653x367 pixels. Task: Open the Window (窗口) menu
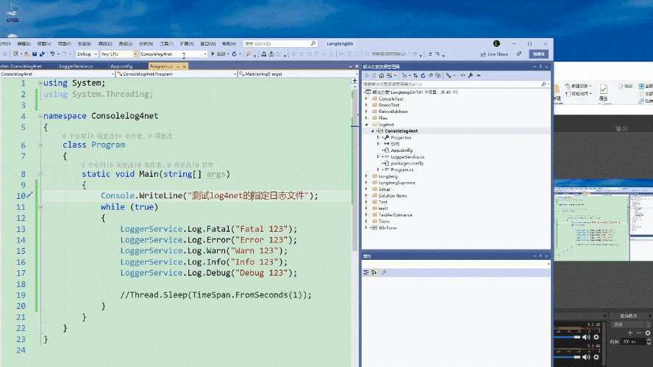click(x=208, y=43)
